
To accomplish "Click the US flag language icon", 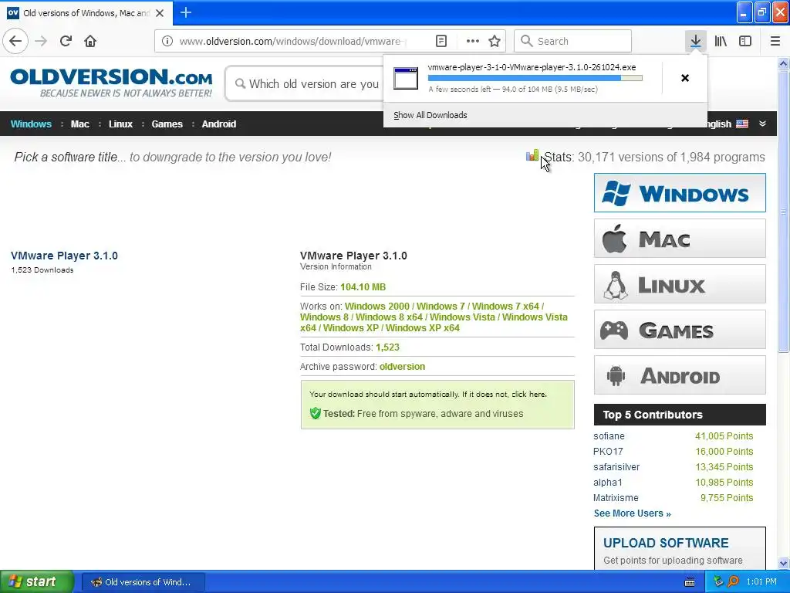I will (742, 124).
